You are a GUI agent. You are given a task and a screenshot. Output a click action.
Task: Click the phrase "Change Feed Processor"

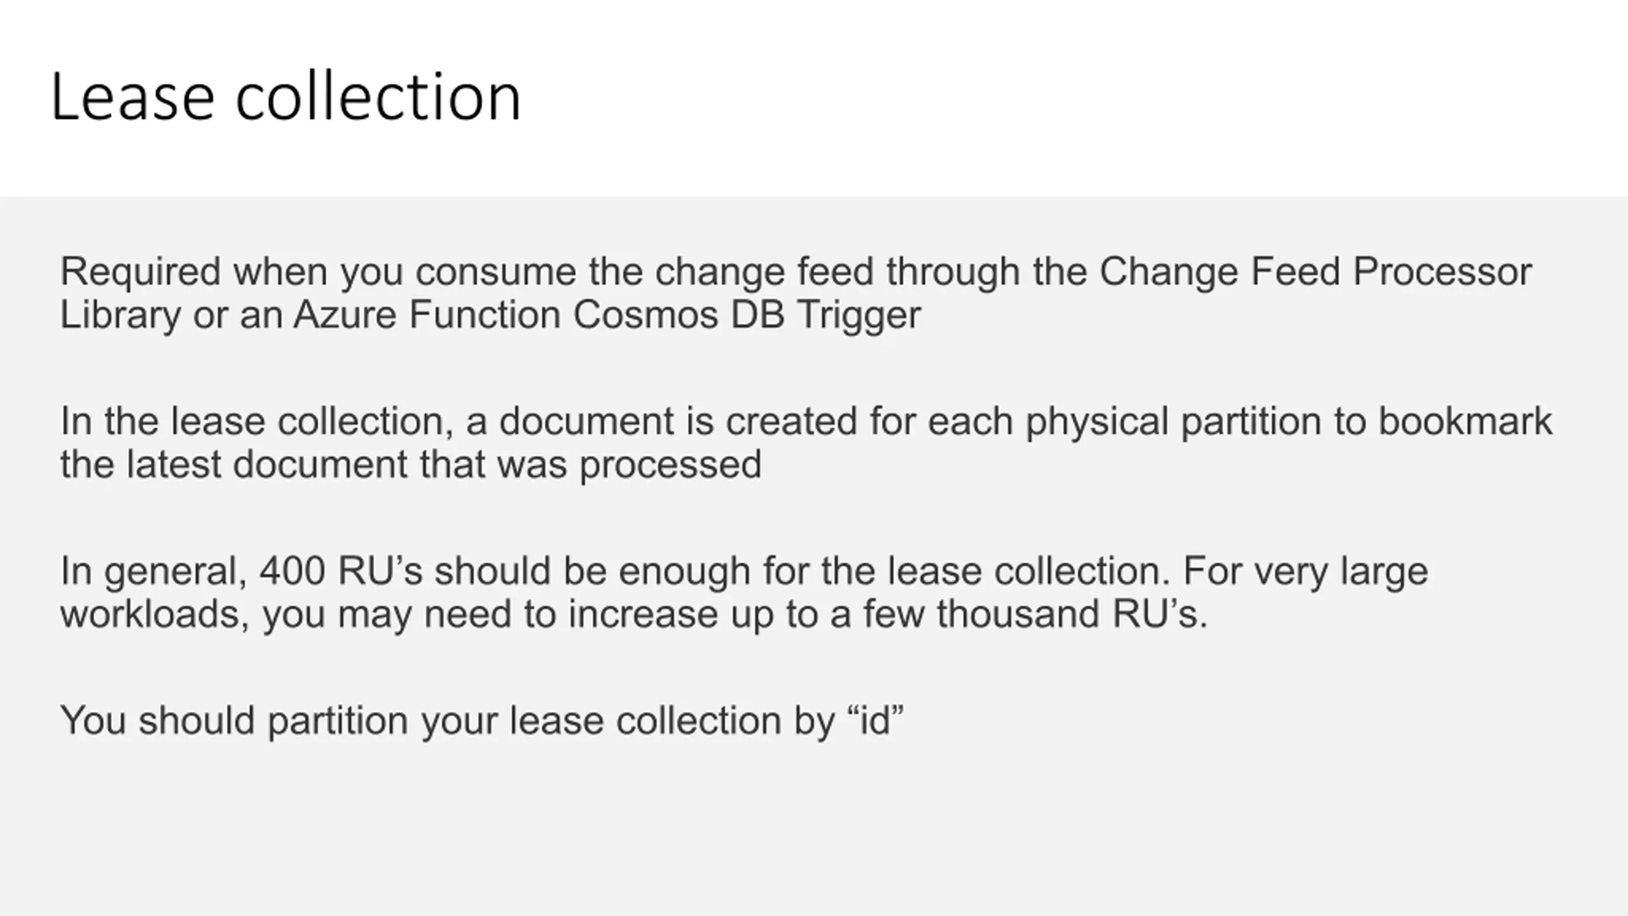(x=1315, y=272)
